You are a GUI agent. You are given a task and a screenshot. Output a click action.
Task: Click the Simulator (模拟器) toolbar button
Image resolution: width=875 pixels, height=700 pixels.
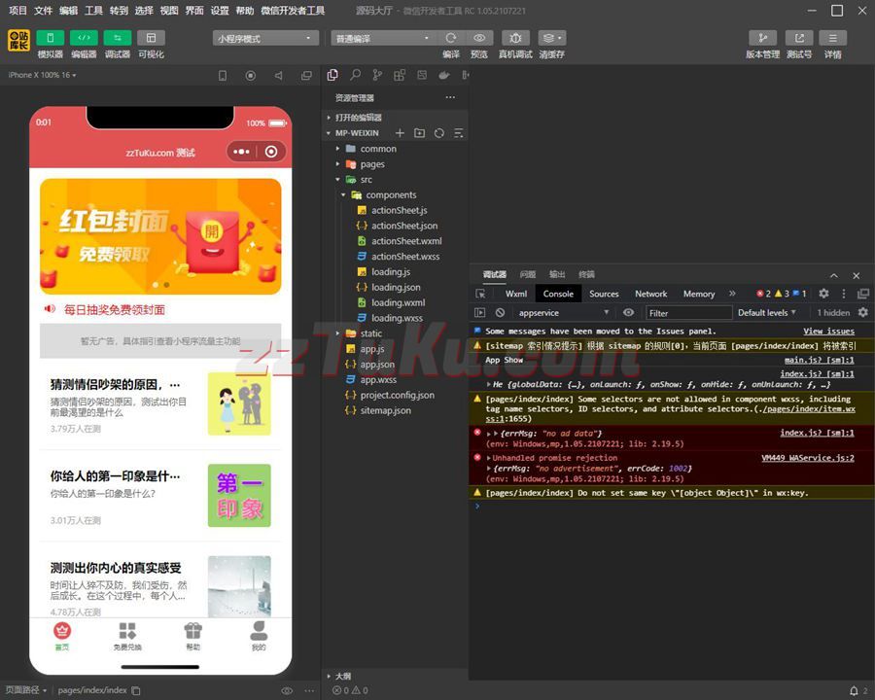[x=50, y=38]
